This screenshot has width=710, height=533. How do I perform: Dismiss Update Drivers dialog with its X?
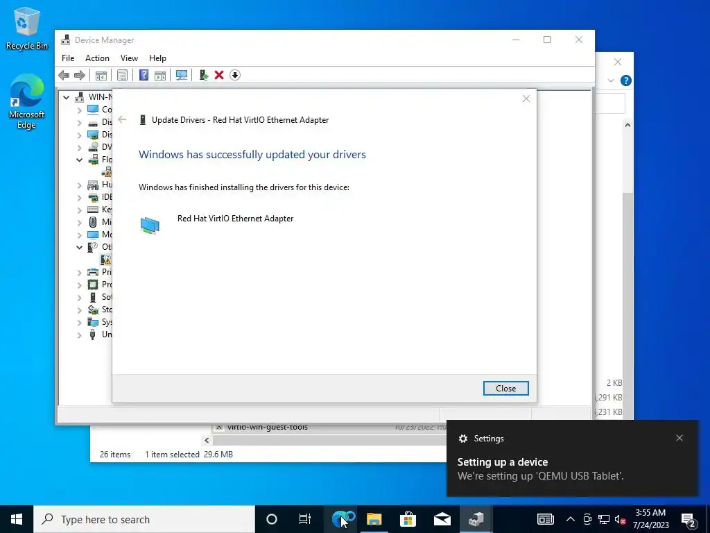526,99
